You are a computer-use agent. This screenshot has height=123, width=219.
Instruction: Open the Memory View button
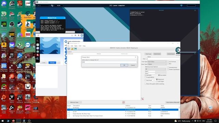pyautogui.click(x=74, y=102)
